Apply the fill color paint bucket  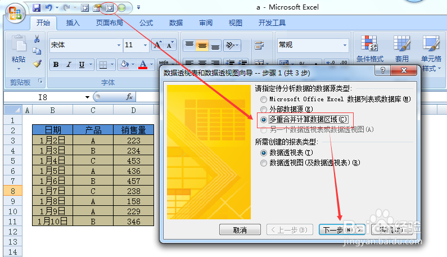tap(125, 65)
